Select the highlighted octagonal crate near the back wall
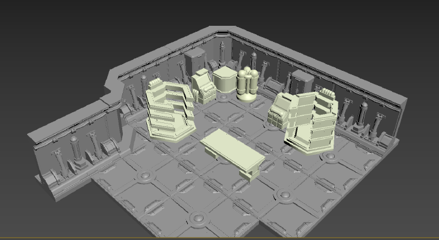 tap(225, 80)
